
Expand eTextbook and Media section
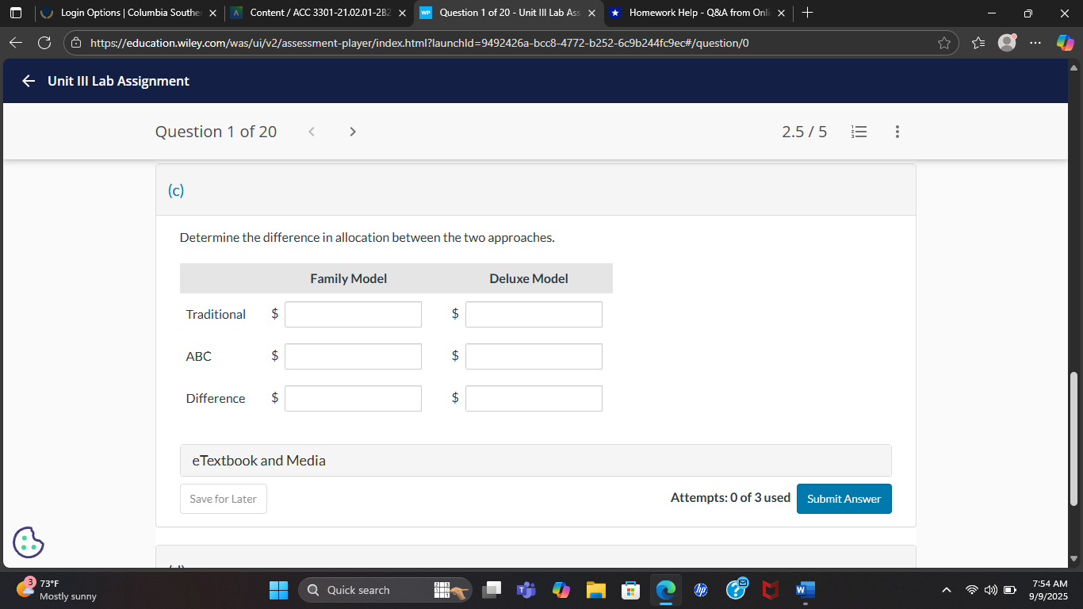pyautogui.click(x=536, y=461)
